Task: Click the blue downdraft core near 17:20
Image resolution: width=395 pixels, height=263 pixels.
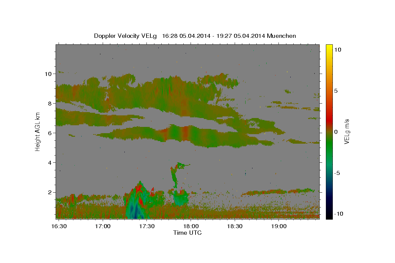Action: point(135,210)
